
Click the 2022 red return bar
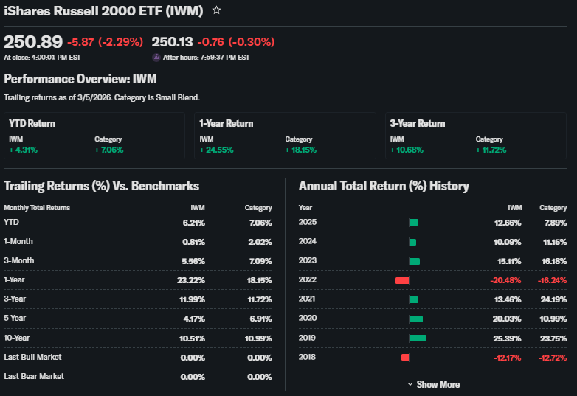(402, 280)
